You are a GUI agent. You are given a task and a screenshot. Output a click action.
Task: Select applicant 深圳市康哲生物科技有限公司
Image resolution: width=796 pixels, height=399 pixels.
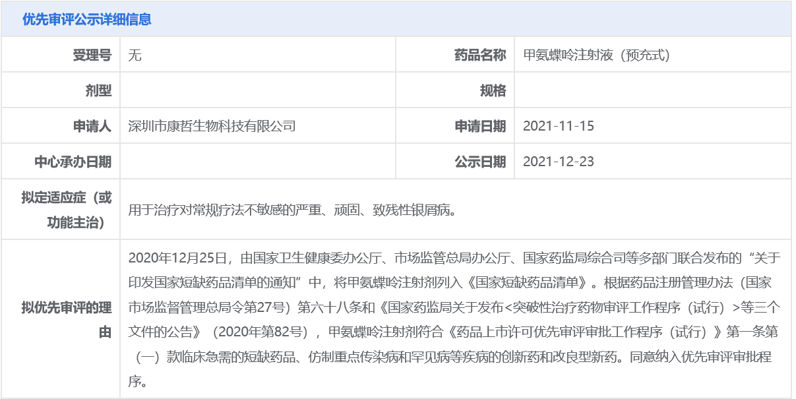coord(212,126)
